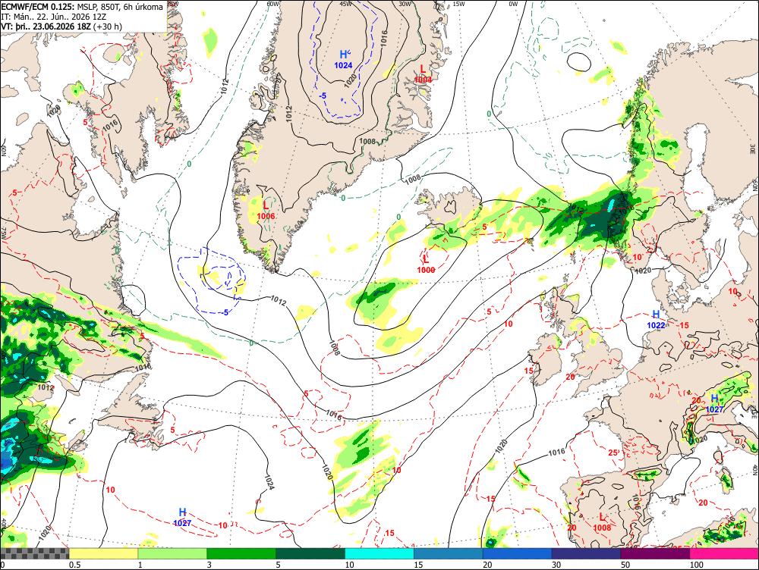This screenshot has height=570, width=759.
Task: Click the L 1008 low over Spain
Action: pos(602,522)
